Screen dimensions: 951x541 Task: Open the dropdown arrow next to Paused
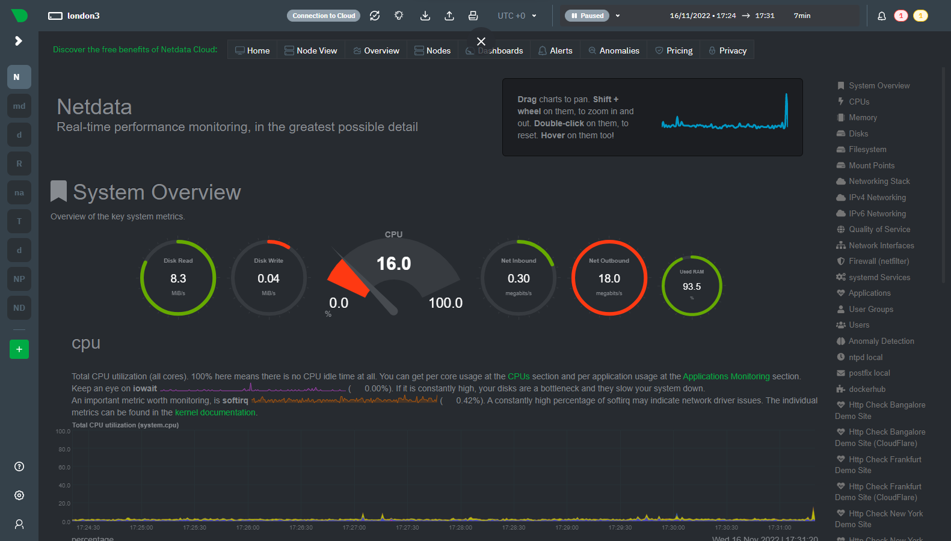point(618,16)
